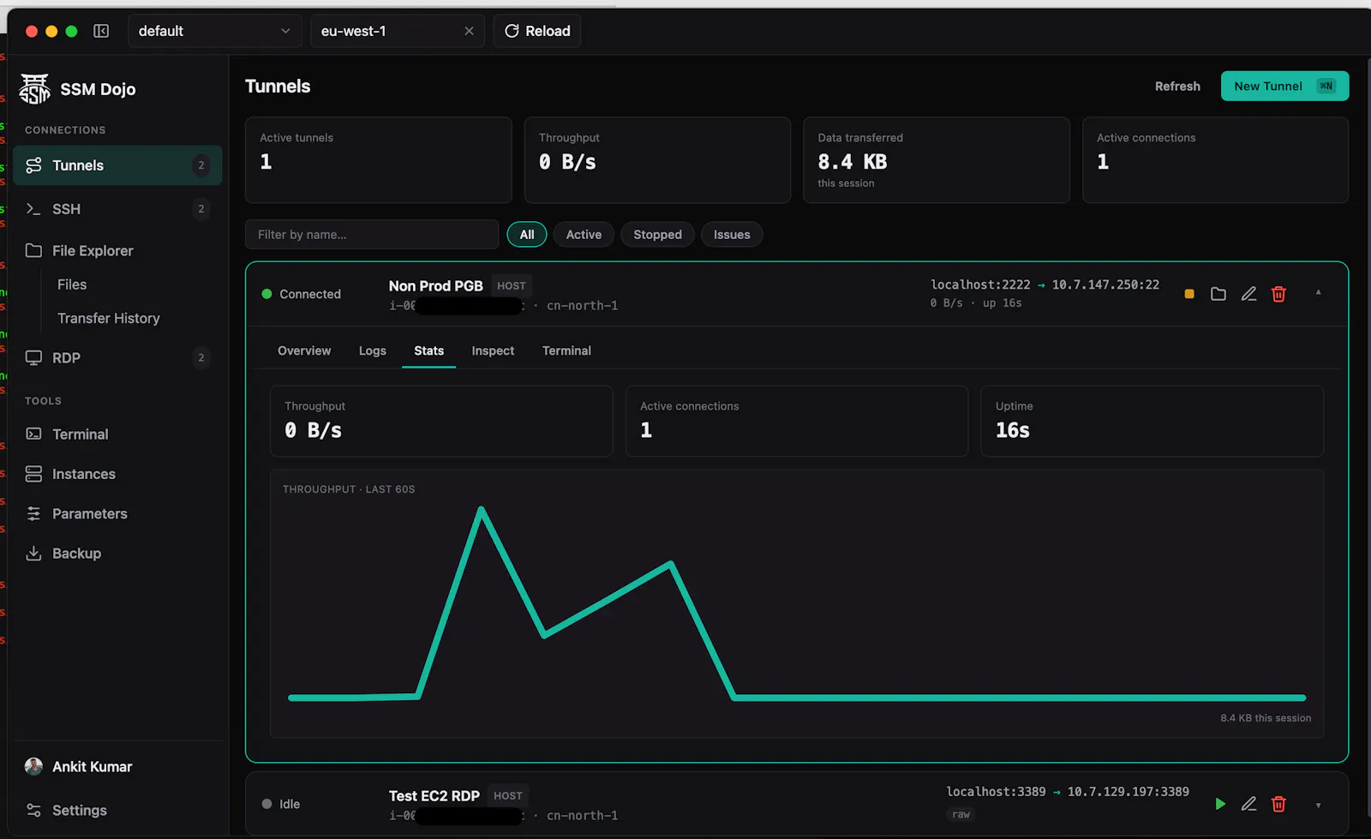This screenshot has width=1371, height=839.
Task: Select the Stopped filter chip
Action: pyautogui.click(x=657, y=235)
